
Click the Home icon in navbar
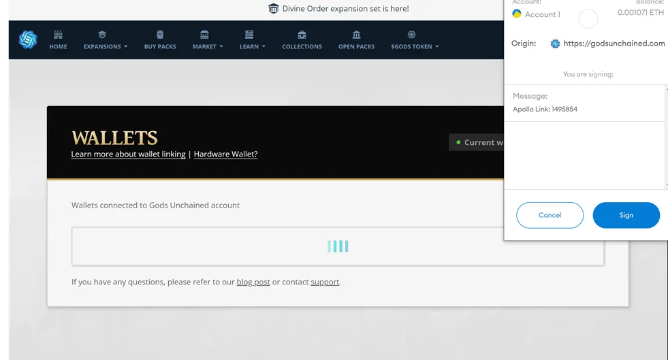coord(58,35)
